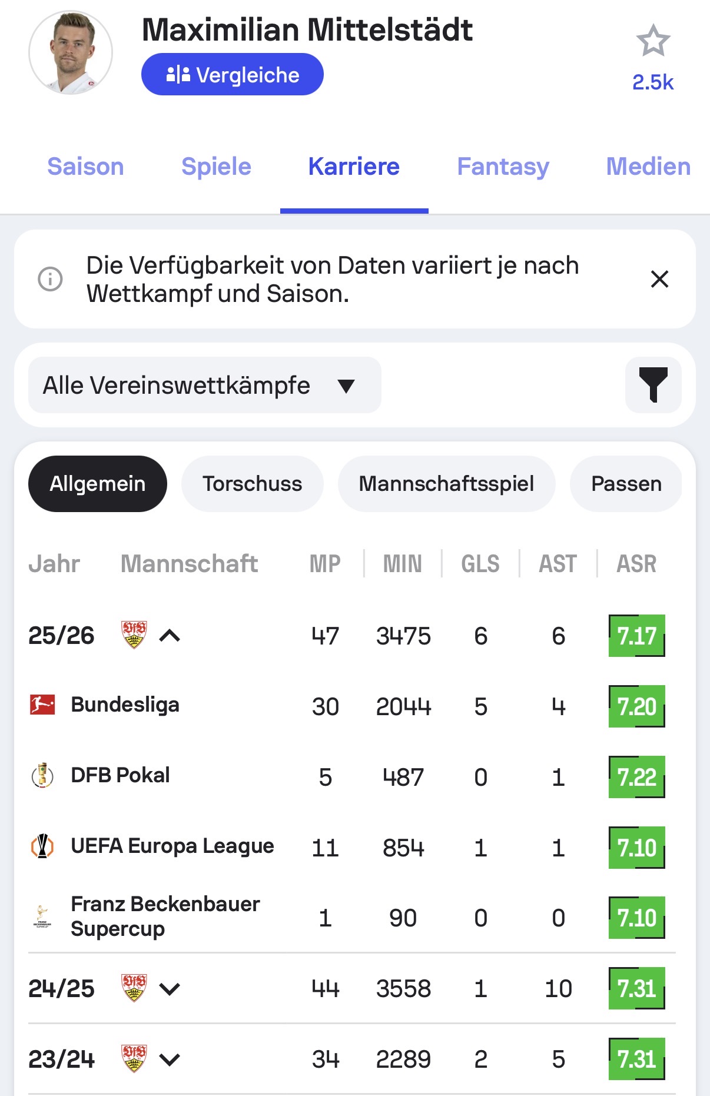
Task: Expand the 23/24 season row
Action: coord(170,1060)
